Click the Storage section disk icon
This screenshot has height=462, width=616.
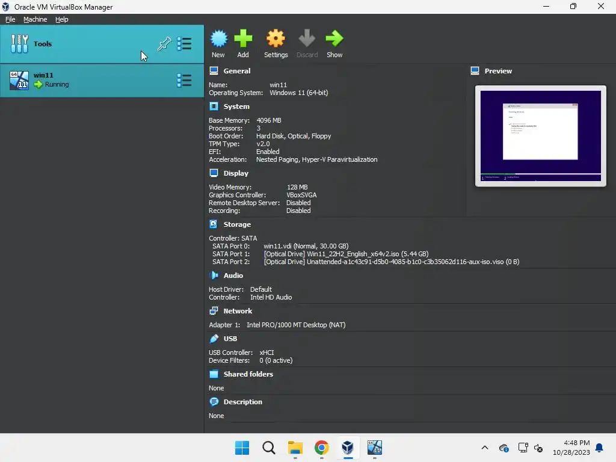point(214,224)
